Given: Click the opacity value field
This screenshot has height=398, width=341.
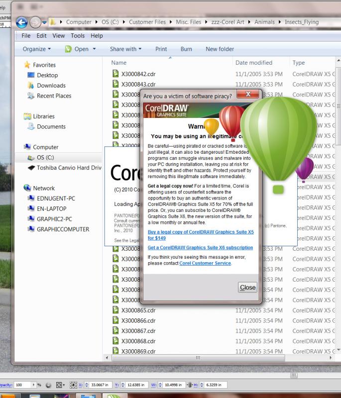Looking at the screenshot, I should click(x=22, y=385).
